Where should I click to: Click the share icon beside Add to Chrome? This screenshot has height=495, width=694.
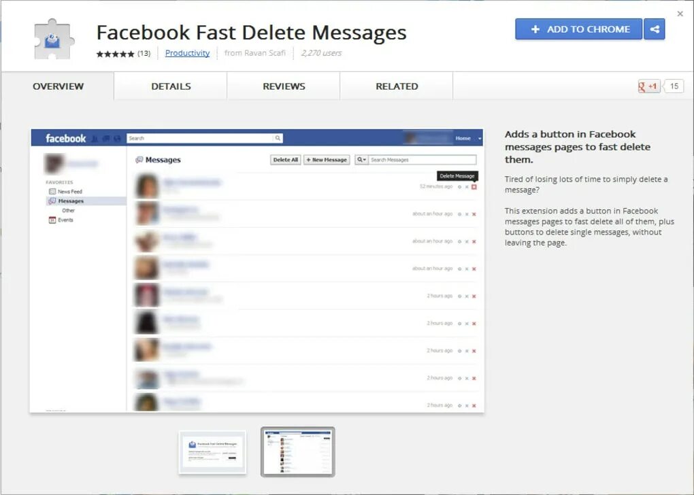(x=655, y=29)
